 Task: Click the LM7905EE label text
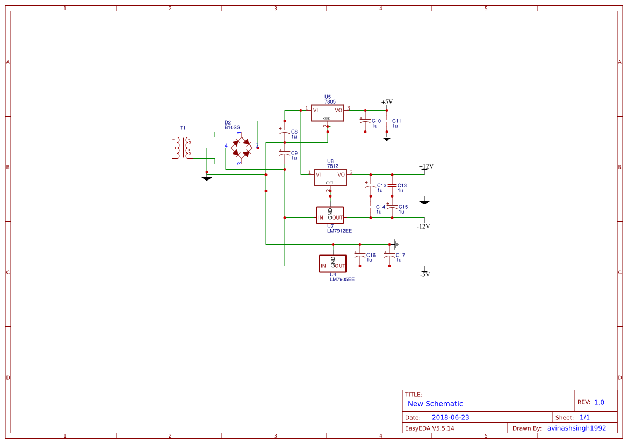[x=342, y=280]
